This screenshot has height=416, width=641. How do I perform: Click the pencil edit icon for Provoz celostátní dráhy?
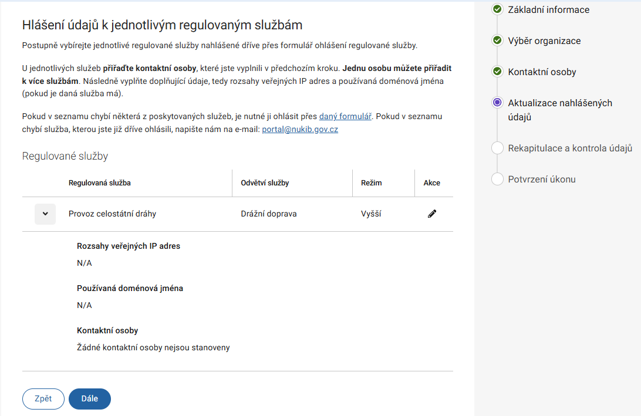click(x=432, y=214)
